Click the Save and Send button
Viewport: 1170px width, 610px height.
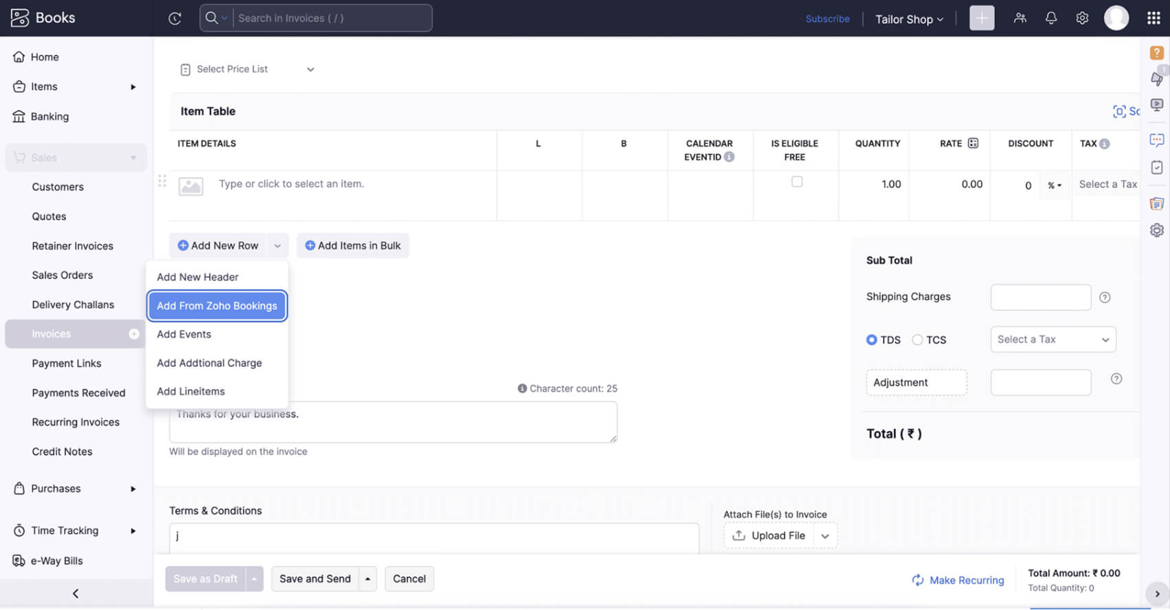tap(315, 579)
